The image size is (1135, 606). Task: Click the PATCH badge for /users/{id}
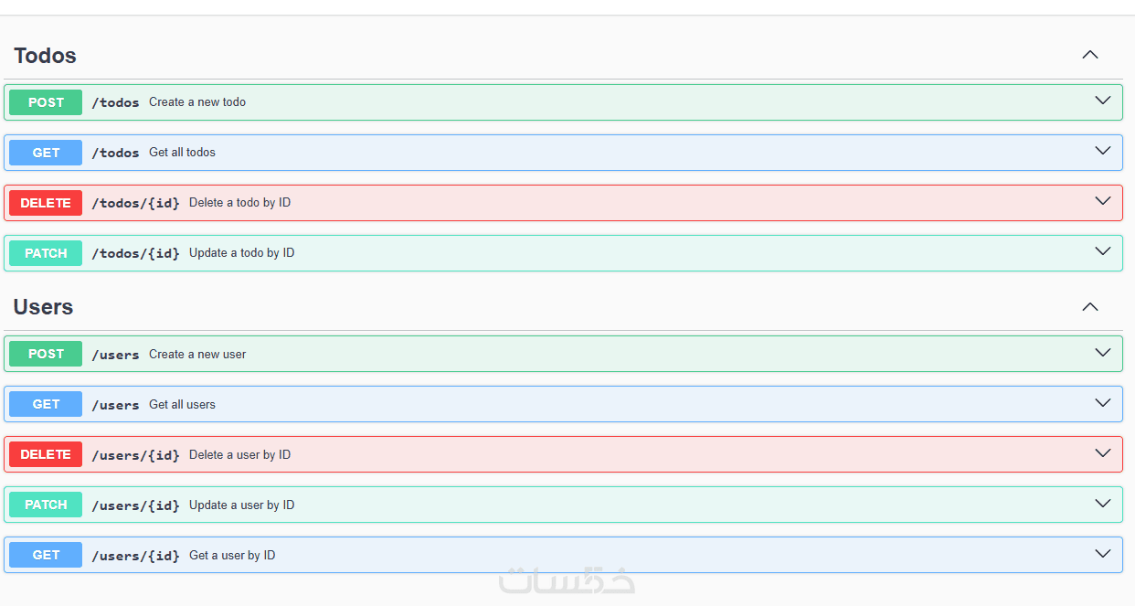(x=46, y=505)
